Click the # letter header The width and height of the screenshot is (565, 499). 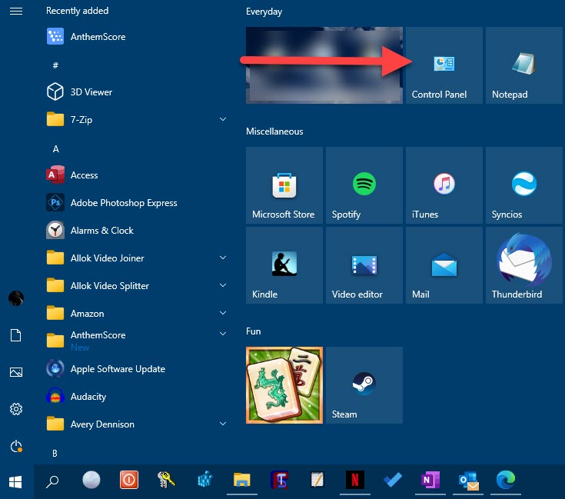(x=55, y=65)
